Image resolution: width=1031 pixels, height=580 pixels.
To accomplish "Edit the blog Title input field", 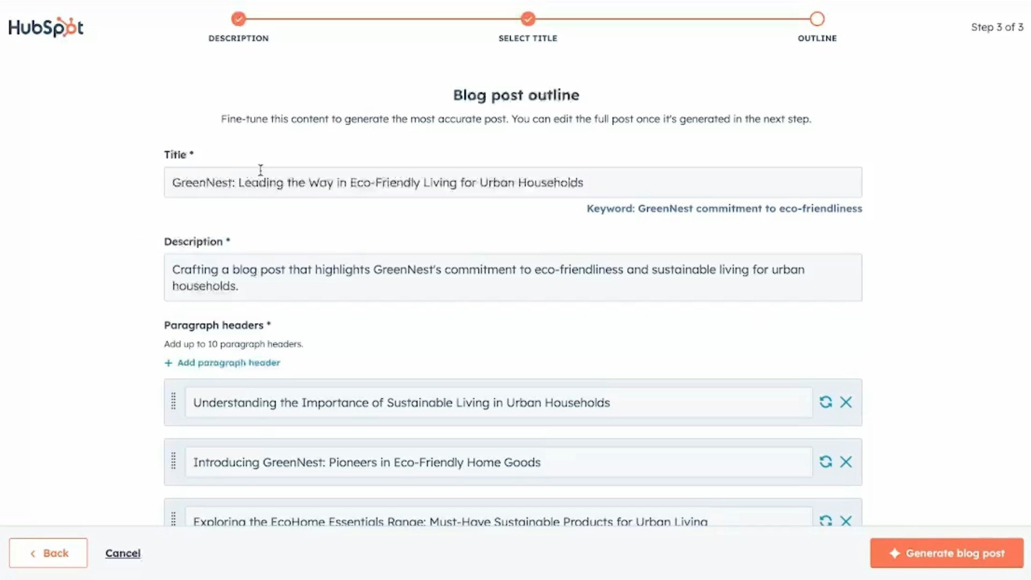I will click(513, 183).
